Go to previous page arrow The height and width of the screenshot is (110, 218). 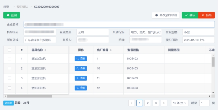pos(132,103)
